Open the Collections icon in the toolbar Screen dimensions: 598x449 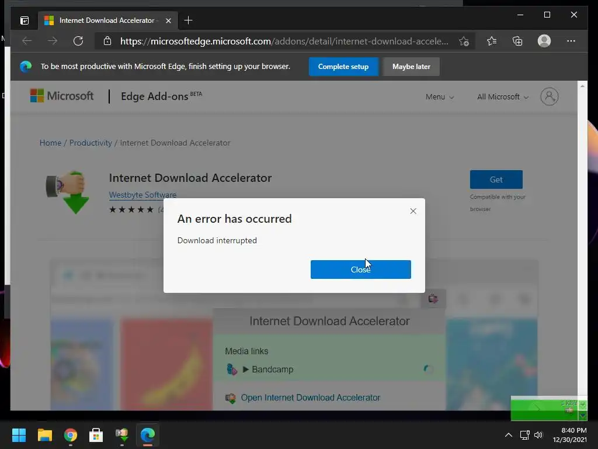[x=517, y=41]
